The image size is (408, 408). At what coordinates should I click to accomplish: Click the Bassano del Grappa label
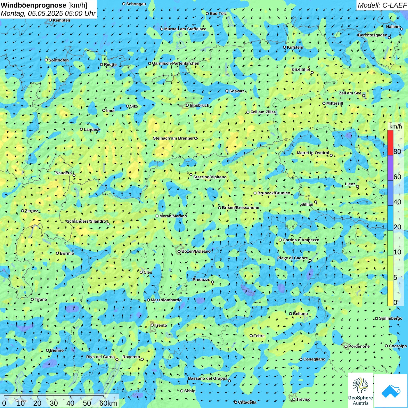(x=208, y=378)
